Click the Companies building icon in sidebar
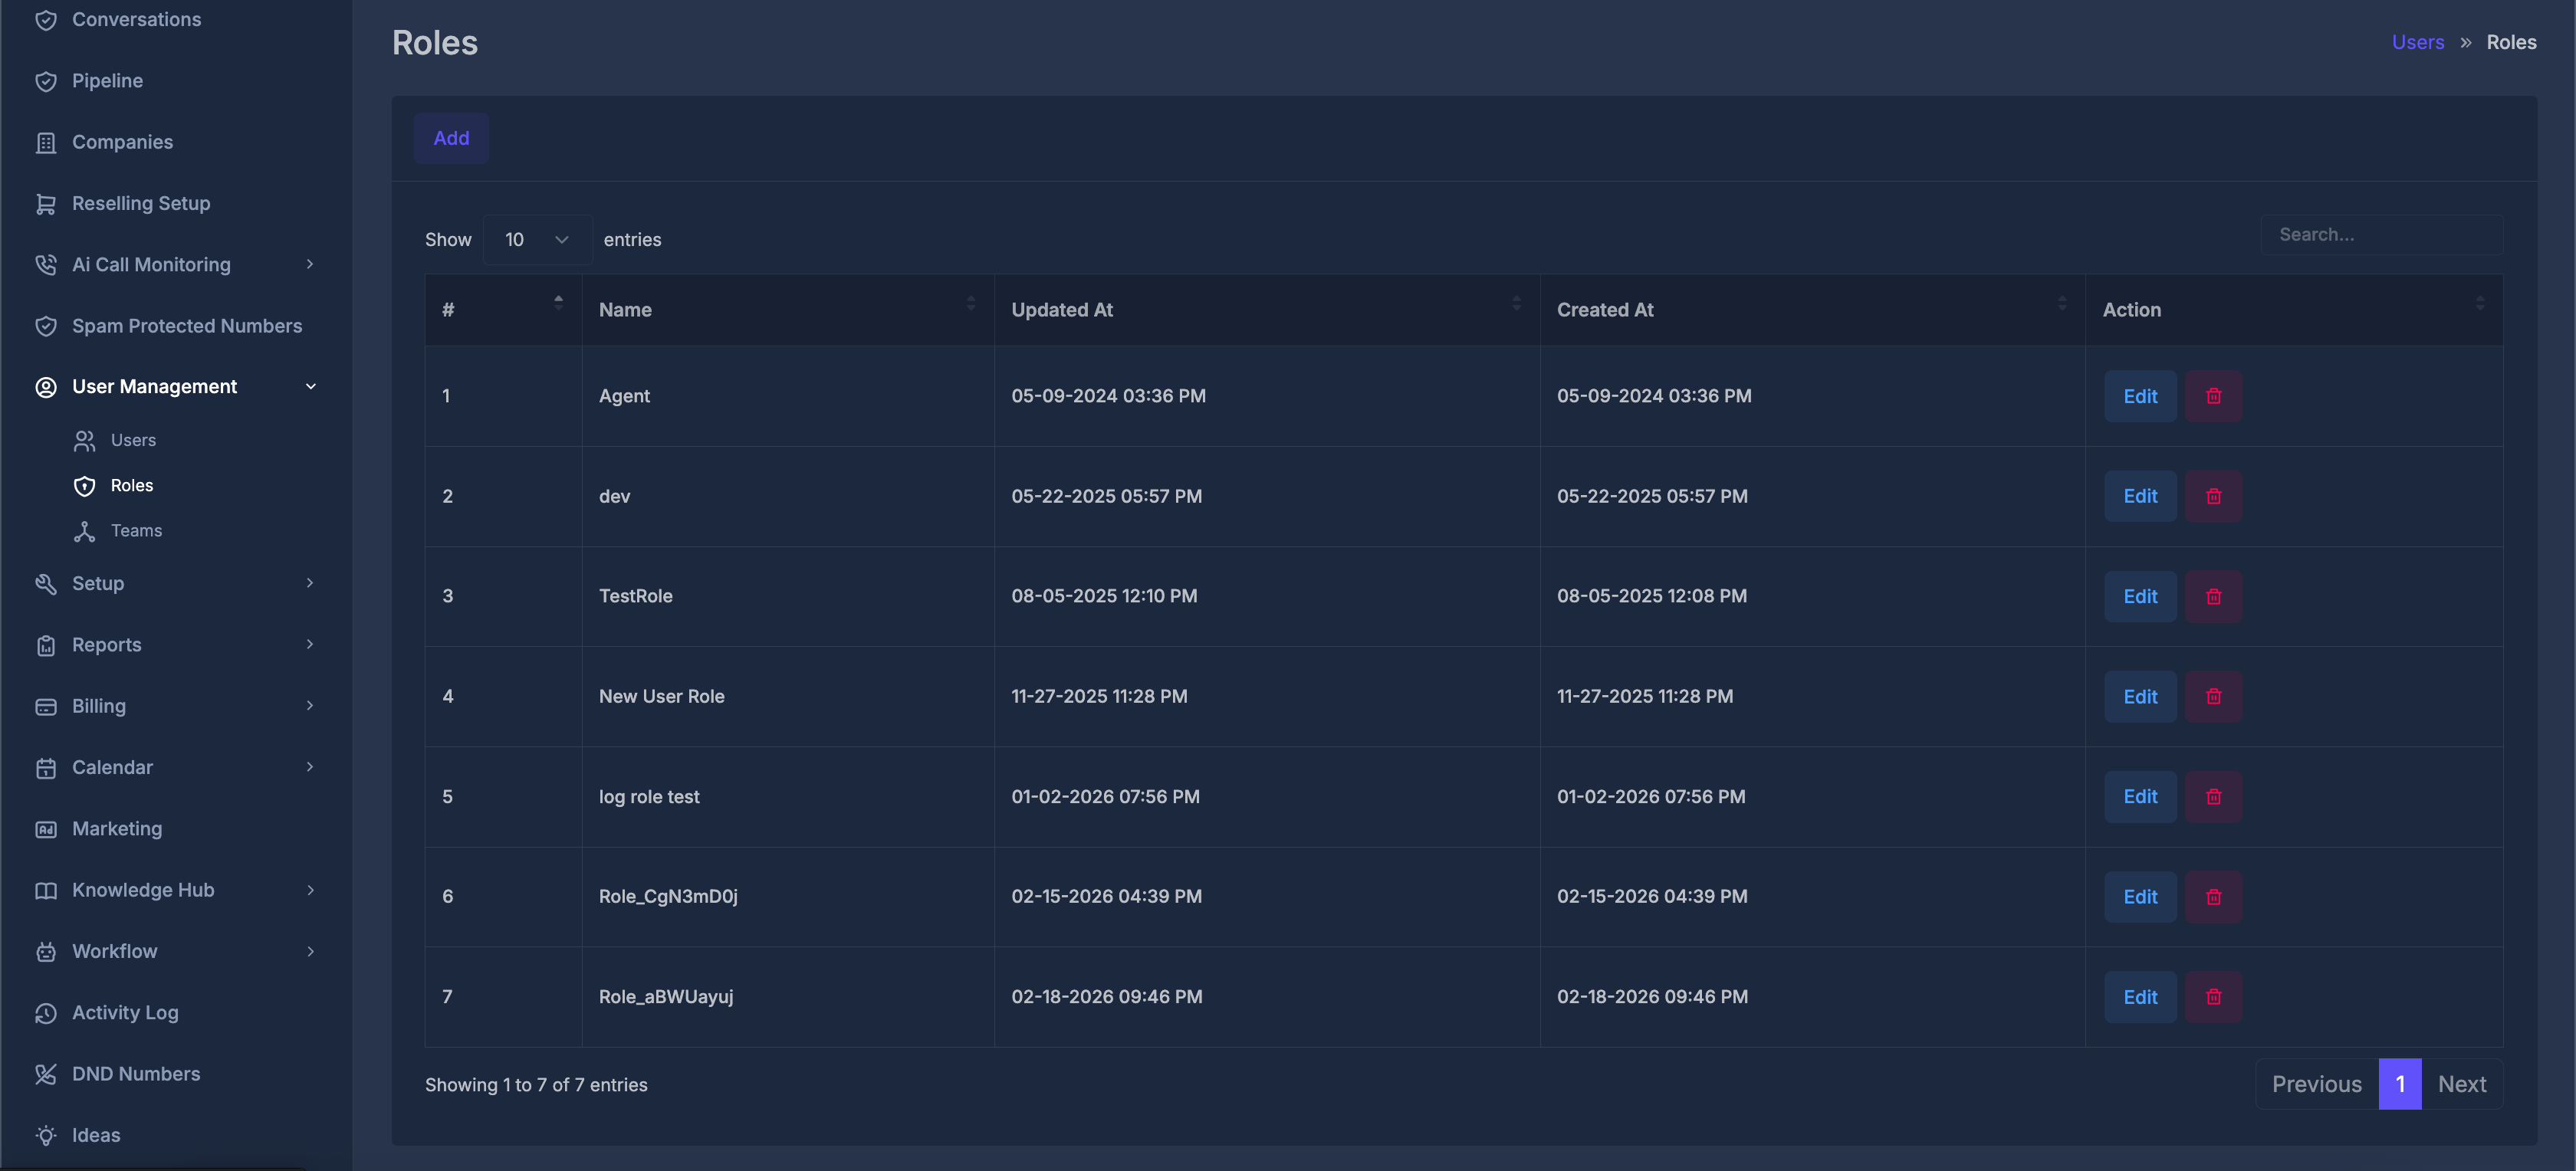Image resolution: width=2576 pixels, height=1171 pixels. [x=46, y=142]
